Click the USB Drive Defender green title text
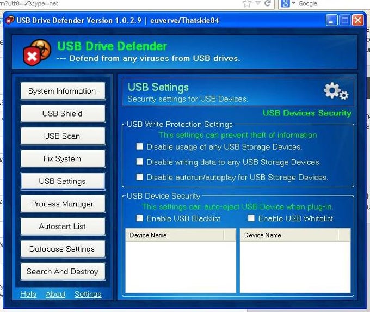The width and height of the screenshot is (370, 312). (112, 46)
